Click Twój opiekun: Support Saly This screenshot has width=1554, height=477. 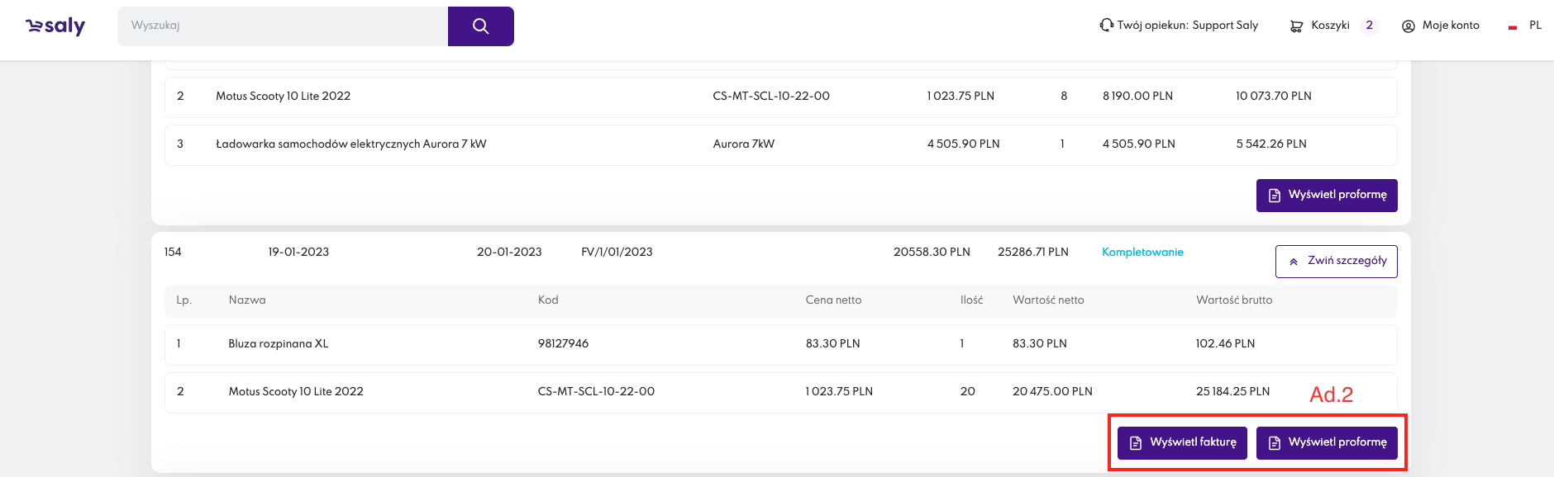pos(1187,26)
